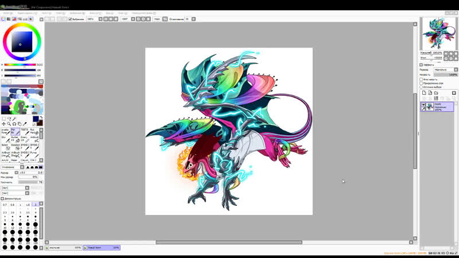Swap foreground and background colors
459x258 pixels.
41,118
